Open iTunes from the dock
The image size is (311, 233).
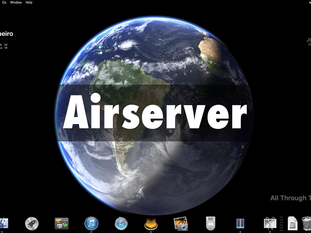pyautogui.click(x=91, y=224)
